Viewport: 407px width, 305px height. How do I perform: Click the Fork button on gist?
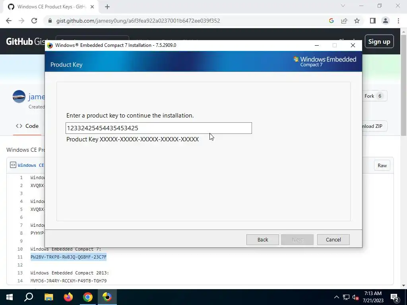coord(373,96)
